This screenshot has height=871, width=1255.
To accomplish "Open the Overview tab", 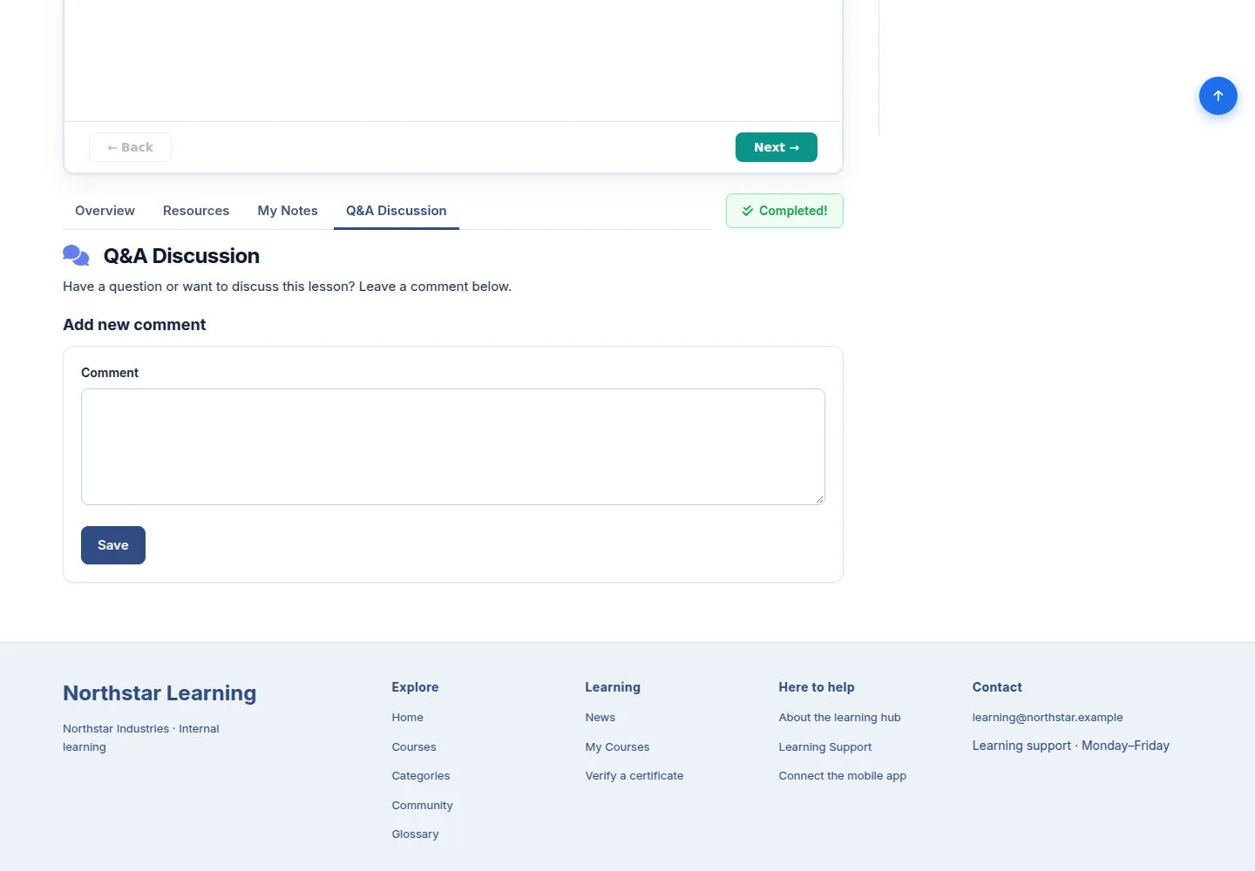I will coord(105,211).
